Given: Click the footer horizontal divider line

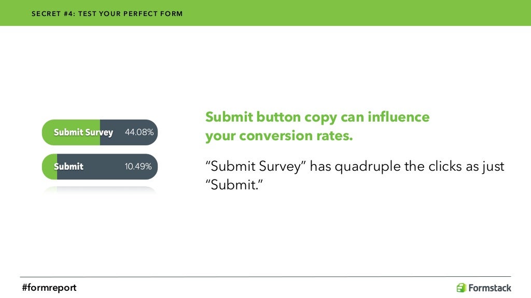Looking at the screenshot, I should click(265, 277).
